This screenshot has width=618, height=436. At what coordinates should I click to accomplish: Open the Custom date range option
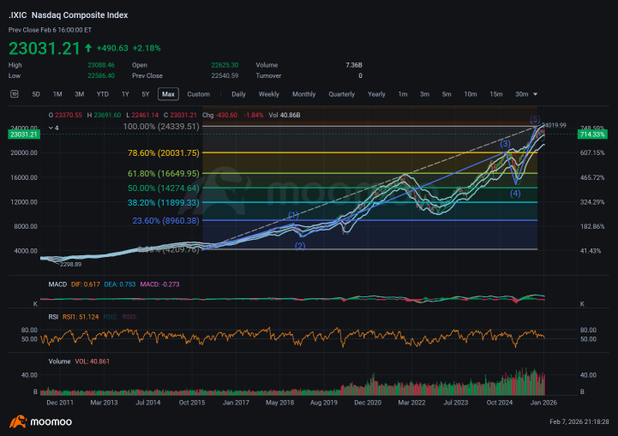click(x=198, y=94)
